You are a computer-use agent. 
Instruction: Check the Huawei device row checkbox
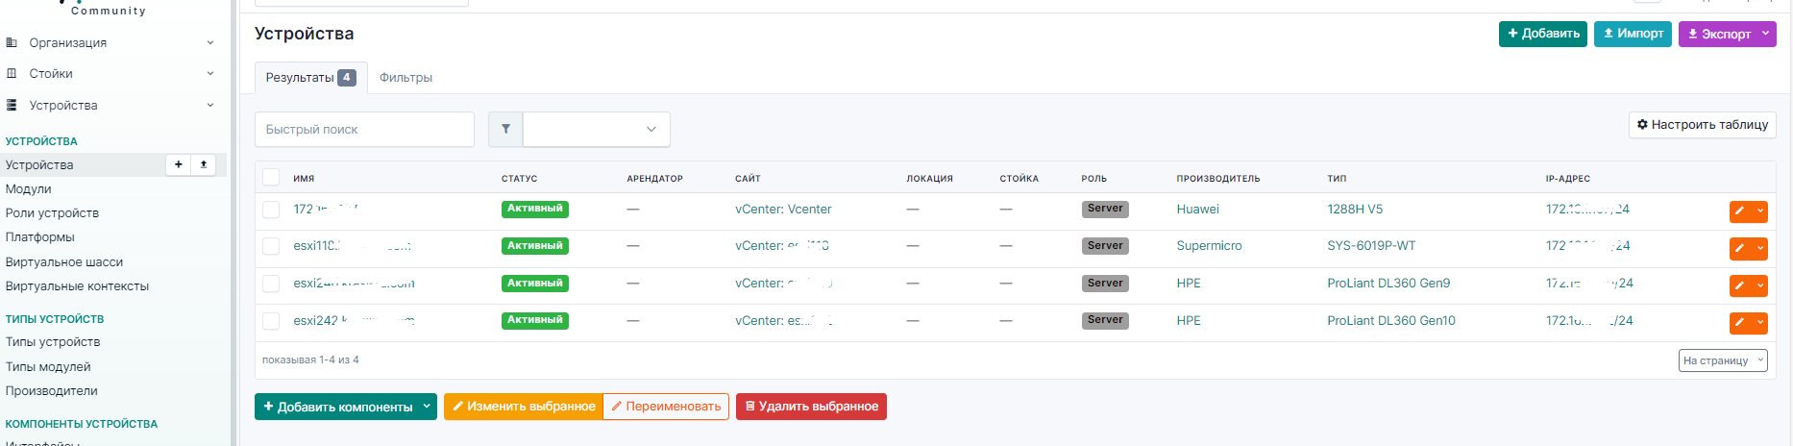[x=271, y=210]
